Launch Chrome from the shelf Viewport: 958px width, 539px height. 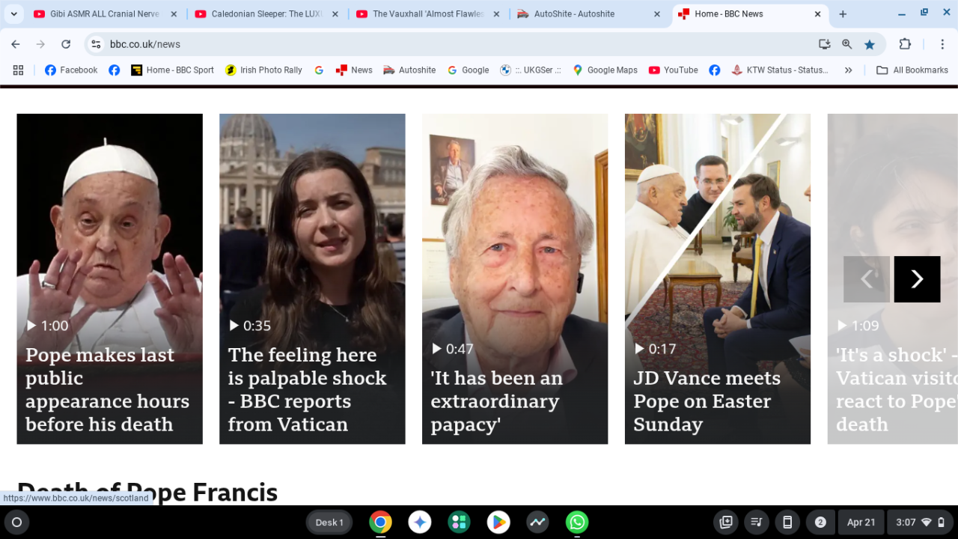380,523
